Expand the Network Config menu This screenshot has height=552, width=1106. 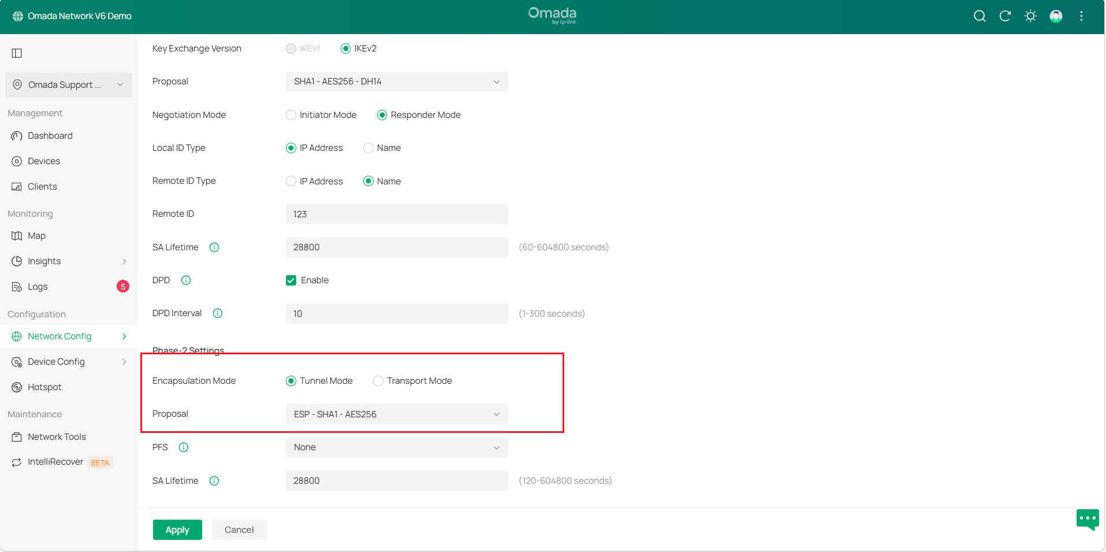tap(59, 336)
